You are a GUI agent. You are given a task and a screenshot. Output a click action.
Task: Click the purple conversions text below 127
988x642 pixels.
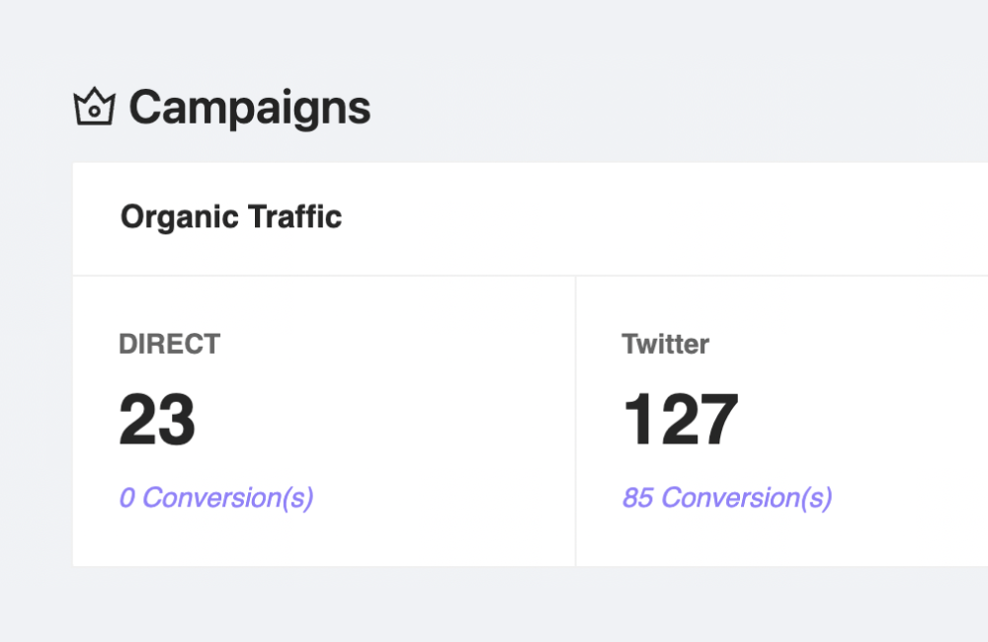(x=726, y=497)
